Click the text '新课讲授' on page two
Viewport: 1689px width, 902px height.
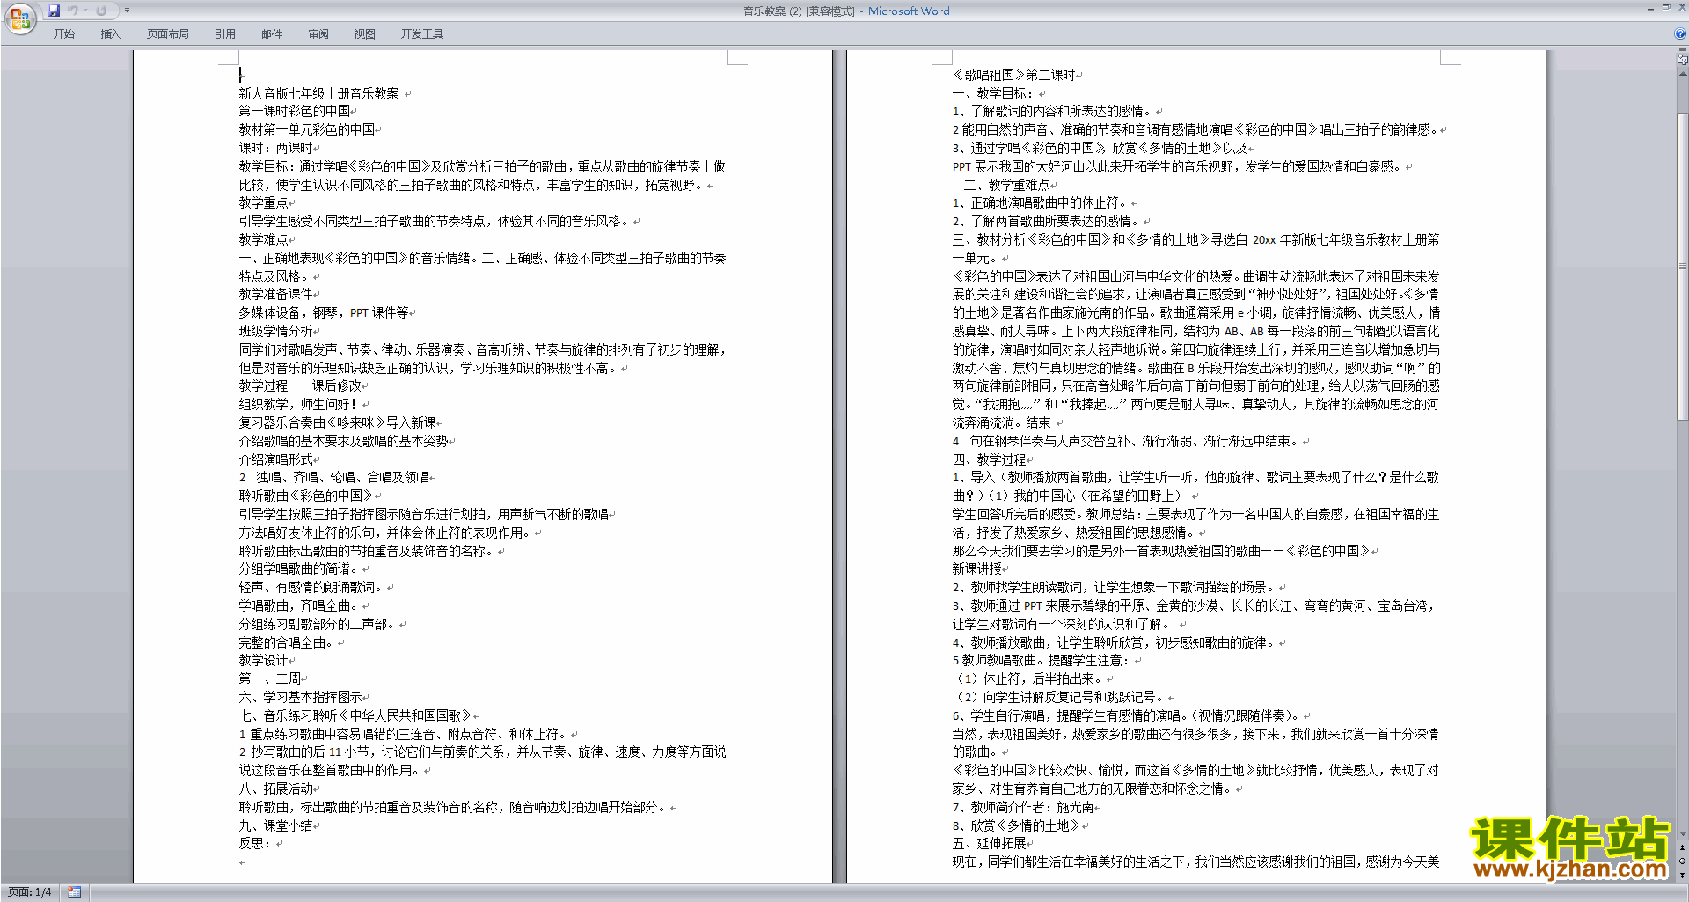click(x=976, y=569)
